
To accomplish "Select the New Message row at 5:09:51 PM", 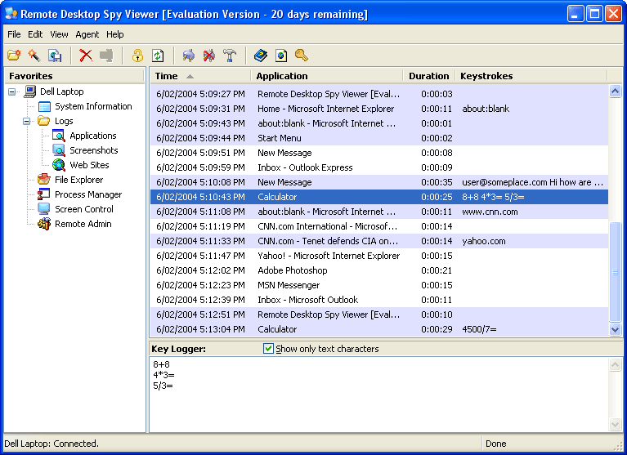I will [379, 153].
